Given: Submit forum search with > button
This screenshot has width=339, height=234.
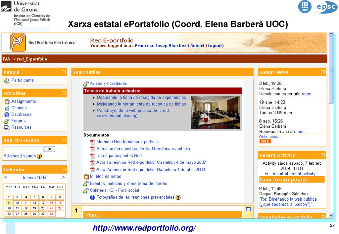Looking at the screenshot, I should click(x=49, y=149).
